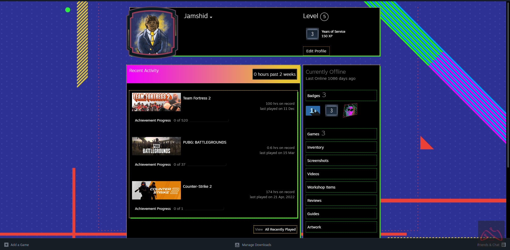Click the Manage Downloads icon
Viewport: 510px width, 250px height.
pyautogui.click(x=237, y=245)
